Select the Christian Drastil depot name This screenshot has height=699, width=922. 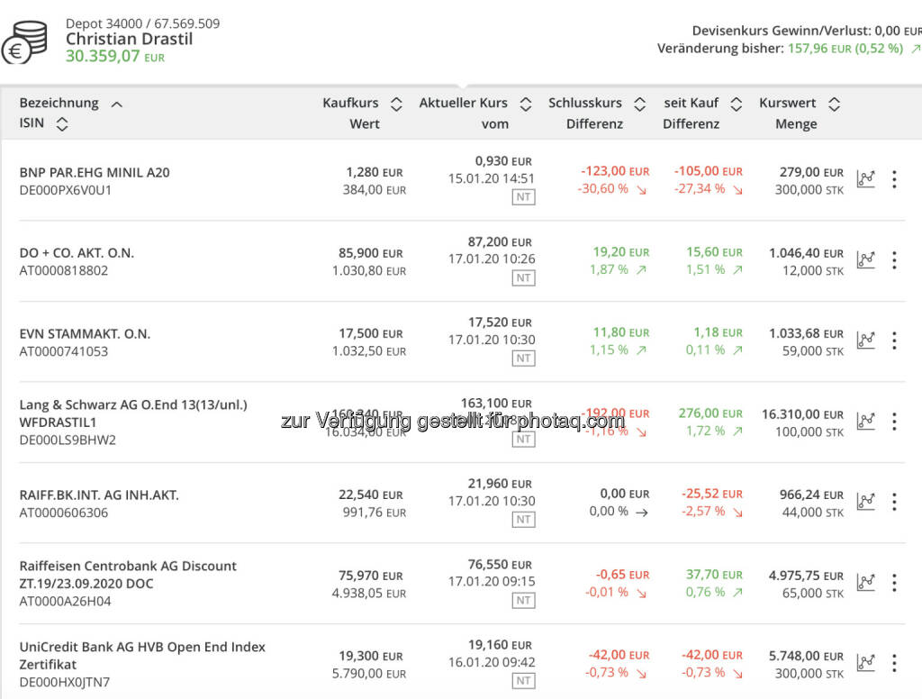coord(129,39)
